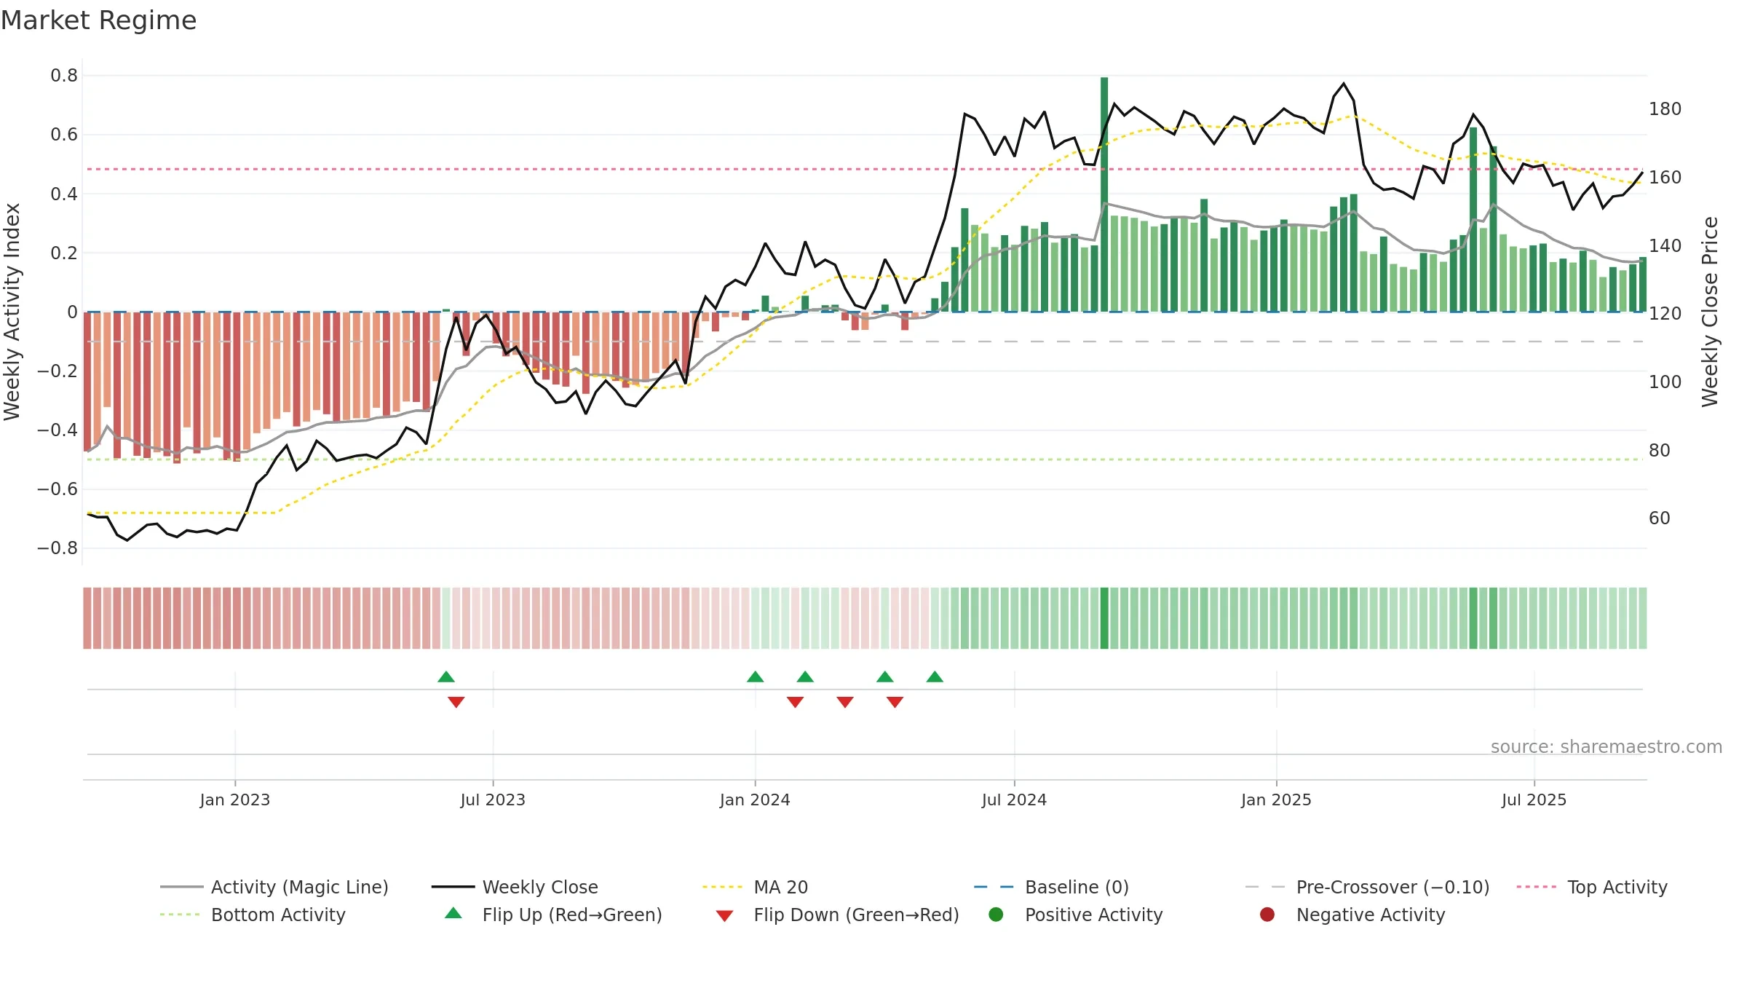Click the Jul 2023 x-axis label
This screenshot has height=983, width=1747.
[493, 800]
